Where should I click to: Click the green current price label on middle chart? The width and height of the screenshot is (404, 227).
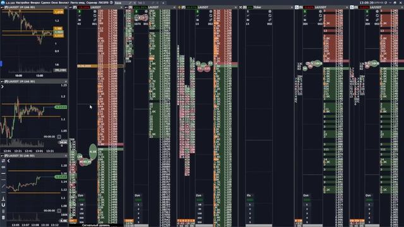click(61, 107)
